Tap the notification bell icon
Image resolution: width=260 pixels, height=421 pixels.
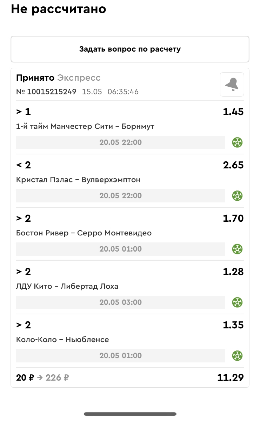click(232, 84)
